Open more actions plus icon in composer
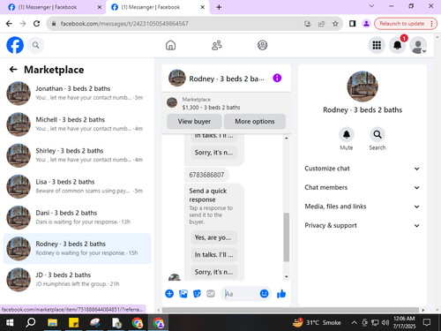 click(169, 293)
